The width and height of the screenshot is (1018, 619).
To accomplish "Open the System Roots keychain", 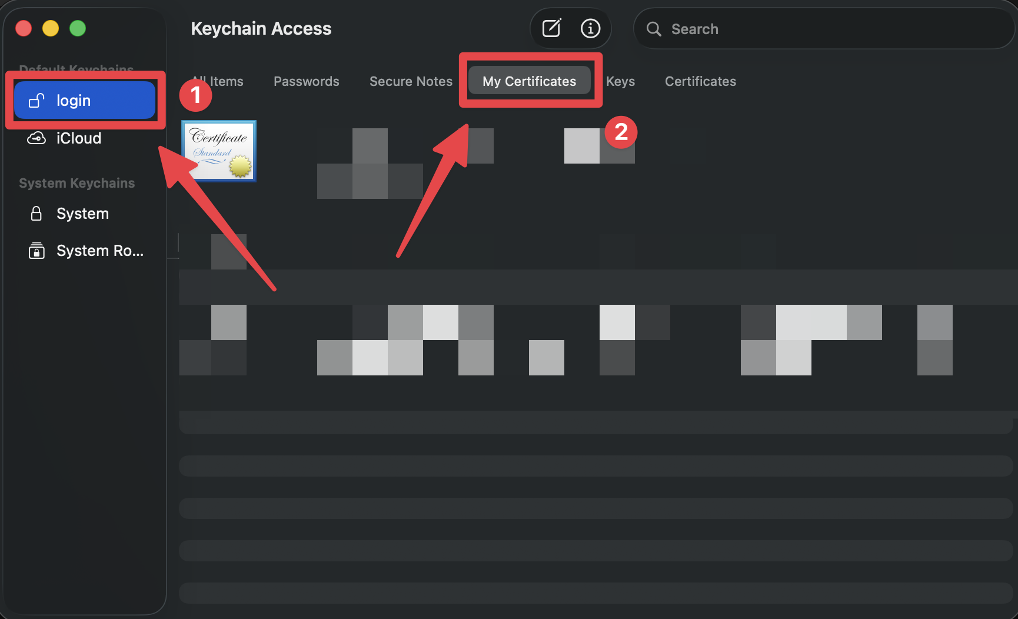I will [99, 250].
